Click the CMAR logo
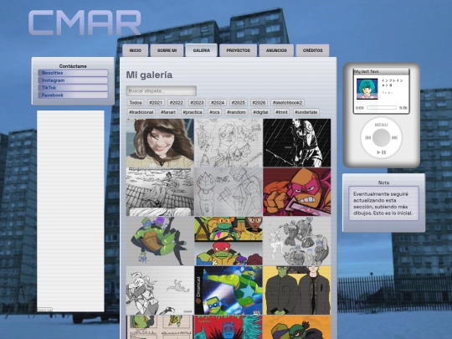The image size is (452, 339). [x=85, y=23]
